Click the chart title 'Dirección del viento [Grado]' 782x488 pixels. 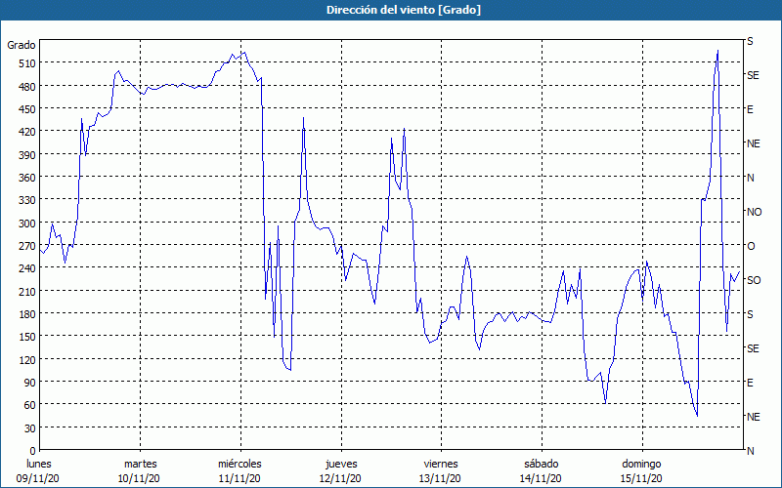(404, 10)
